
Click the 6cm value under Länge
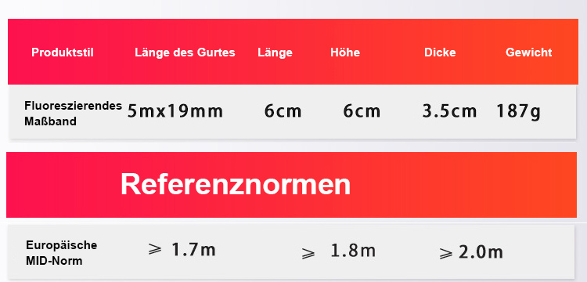(x=283, y=111)
